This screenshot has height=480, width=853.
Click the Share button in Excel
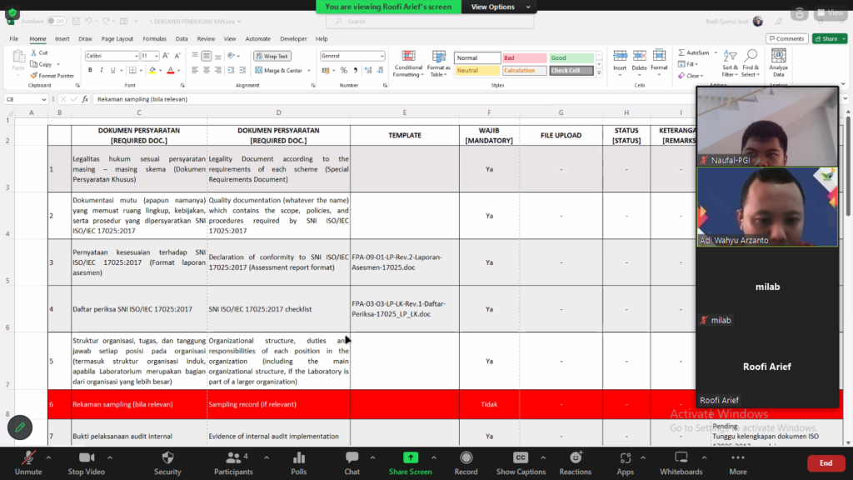click(x=829, y=38)
